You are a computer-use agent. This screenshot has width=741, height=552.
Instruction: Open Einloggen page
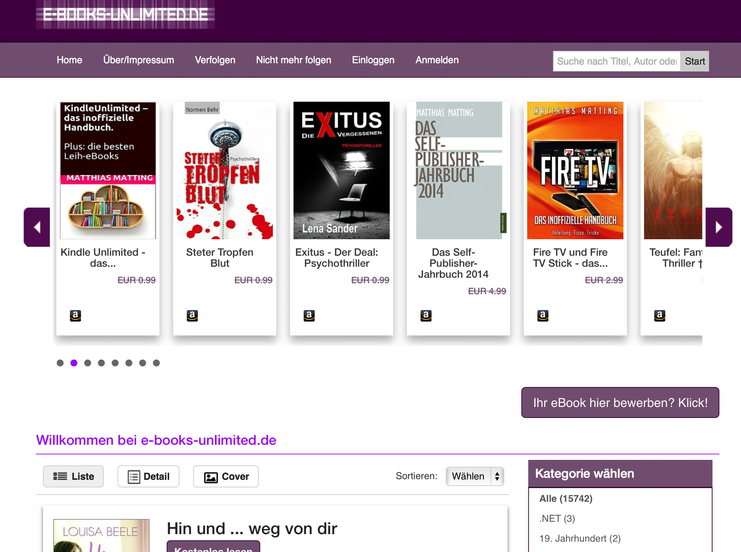point(373,60)
